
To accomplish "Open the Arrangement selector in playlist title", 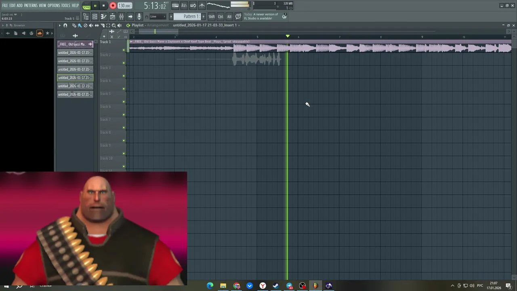I will point(158,25).
